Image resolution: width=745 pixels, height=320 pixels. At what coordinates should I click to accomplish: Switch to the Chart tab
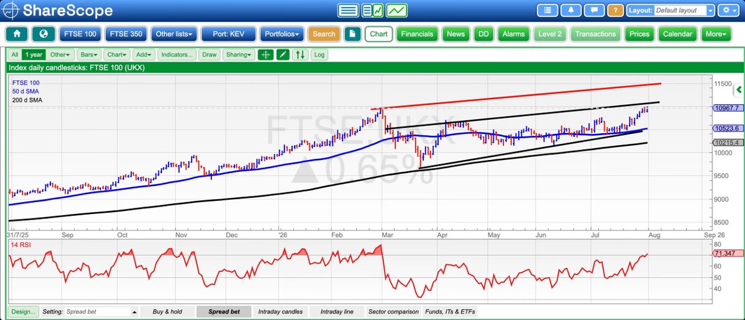pyautogui.click(x=378, y=34)
